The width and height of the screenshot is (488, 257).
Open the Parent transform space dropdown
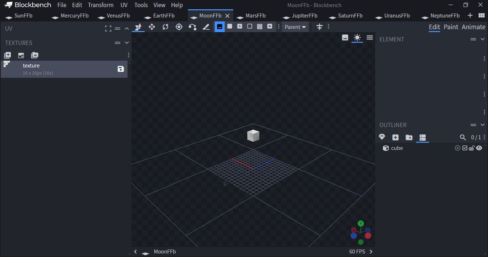(x=295, y=27)
